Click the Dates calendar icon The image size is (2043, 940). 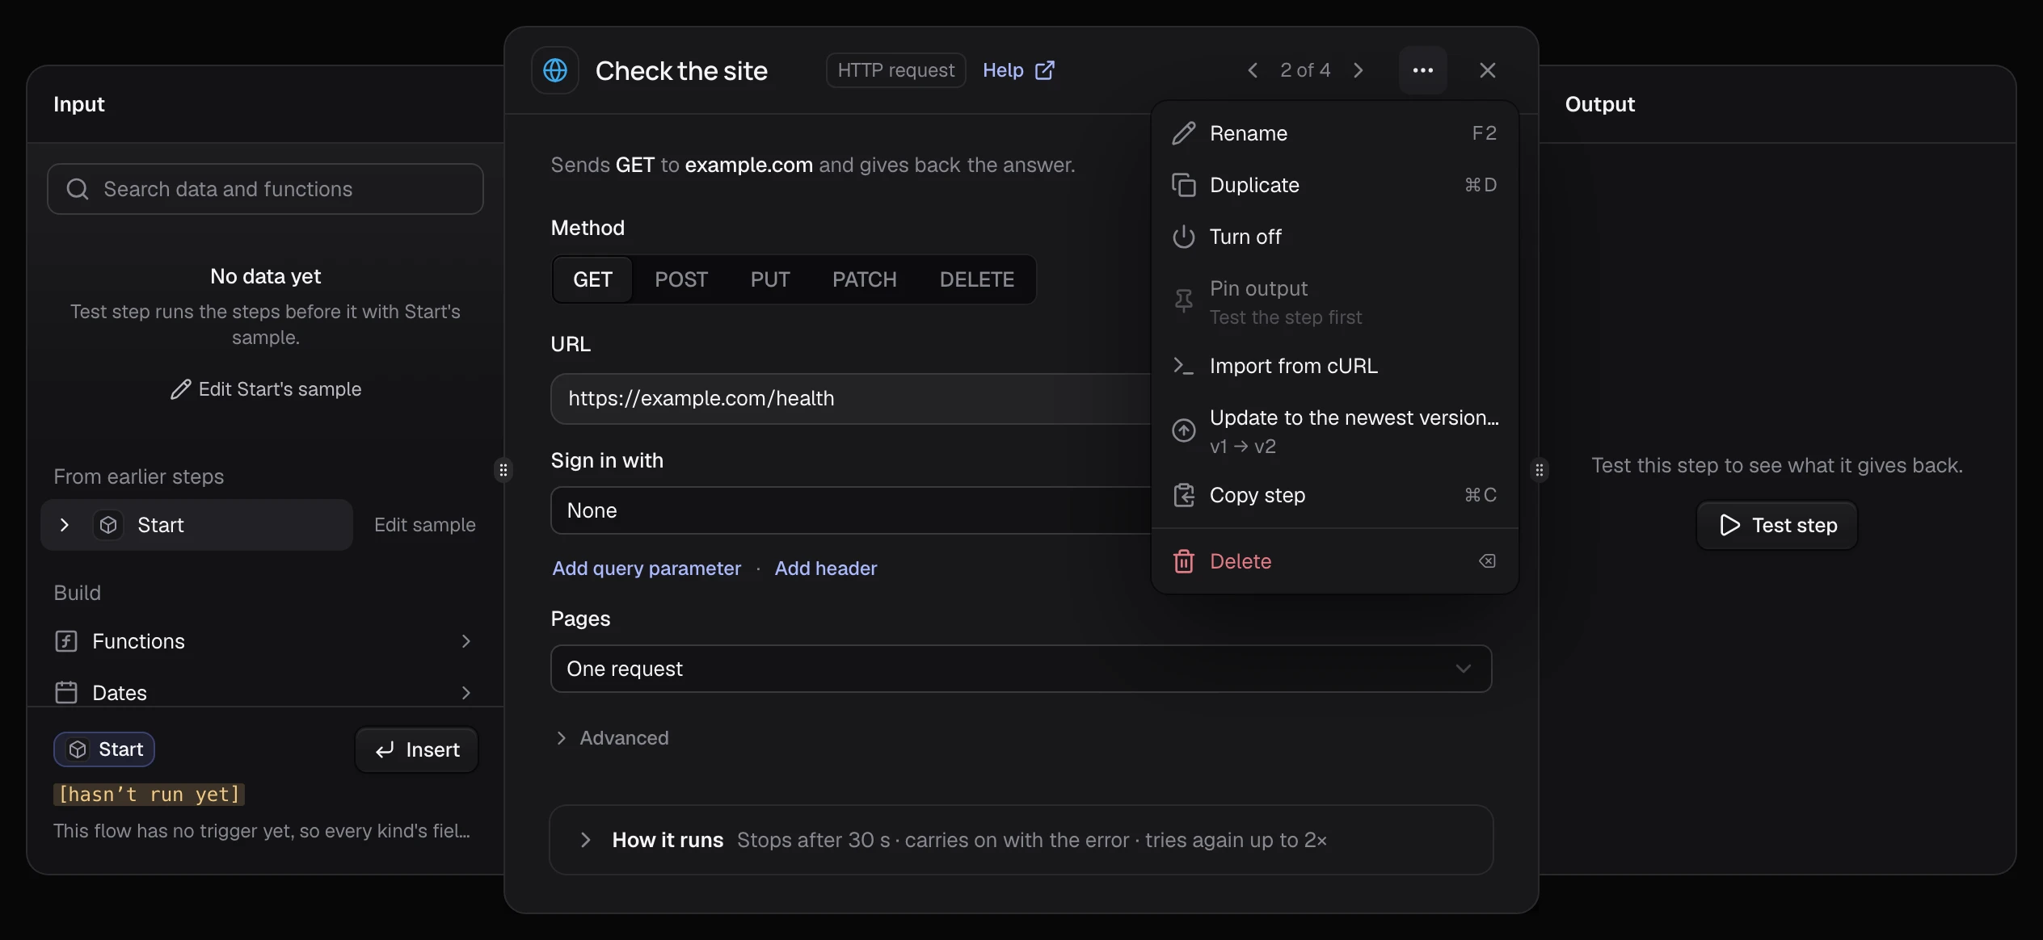[x=65, y=693]
